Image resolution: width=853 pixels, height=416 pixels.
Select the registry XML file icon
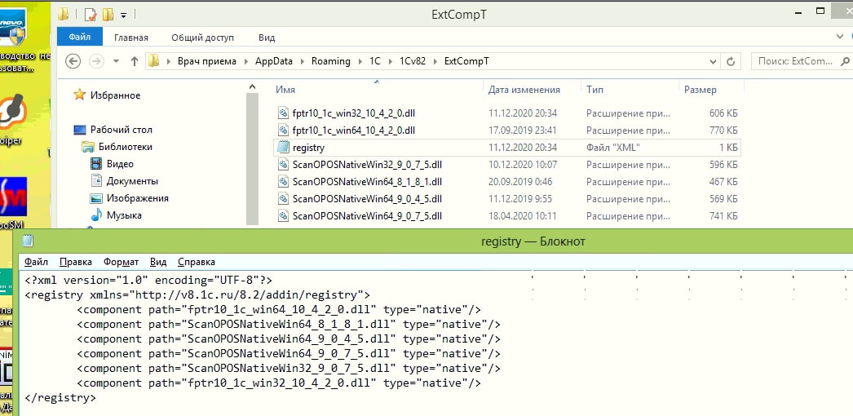tap(283, 148)
